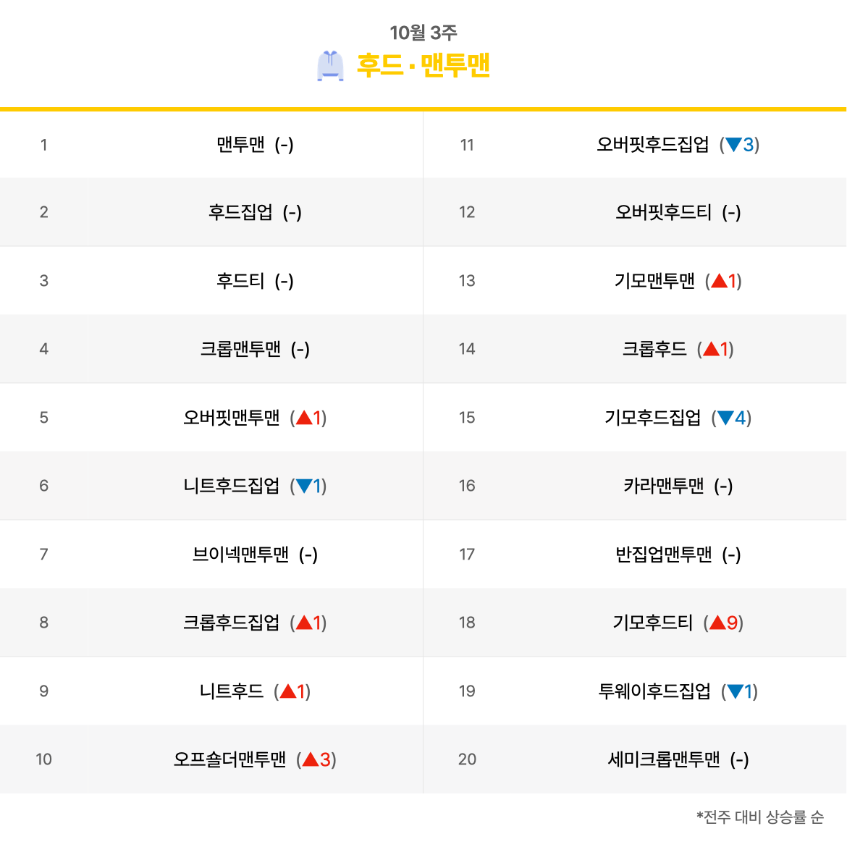Click the hoodie icon beside the title
This screenshot has width=847, height=847.
tap(330, 66)
